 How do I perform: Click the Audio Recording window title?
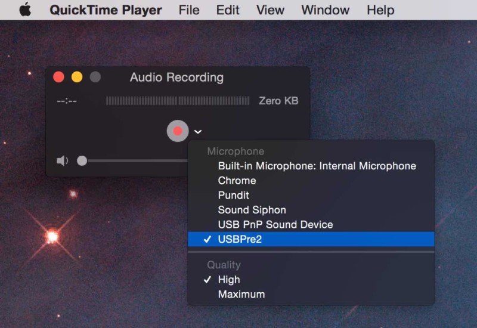pos(176,78)
